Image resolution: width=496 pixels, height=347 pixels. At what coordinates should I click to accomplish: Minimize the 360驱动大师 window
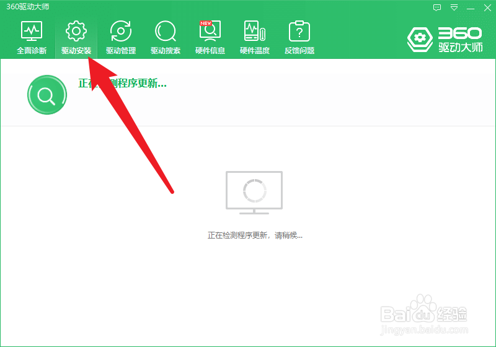point(471,8)
